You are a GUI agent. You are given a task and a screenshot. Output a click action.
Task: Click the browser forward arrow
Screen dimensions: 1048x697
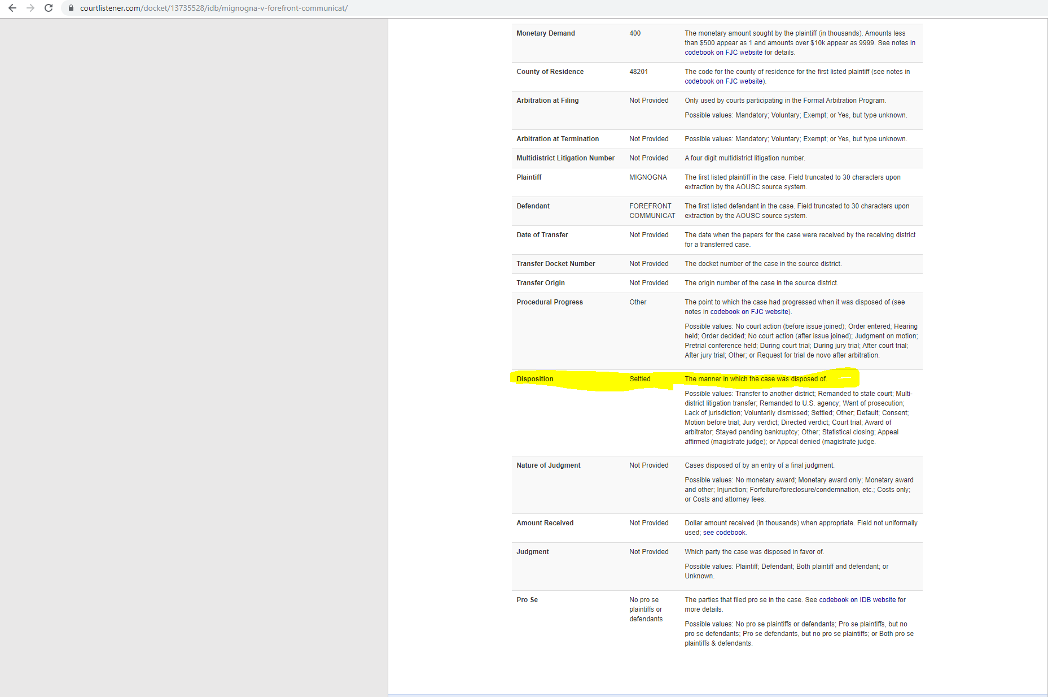[30, 8]
